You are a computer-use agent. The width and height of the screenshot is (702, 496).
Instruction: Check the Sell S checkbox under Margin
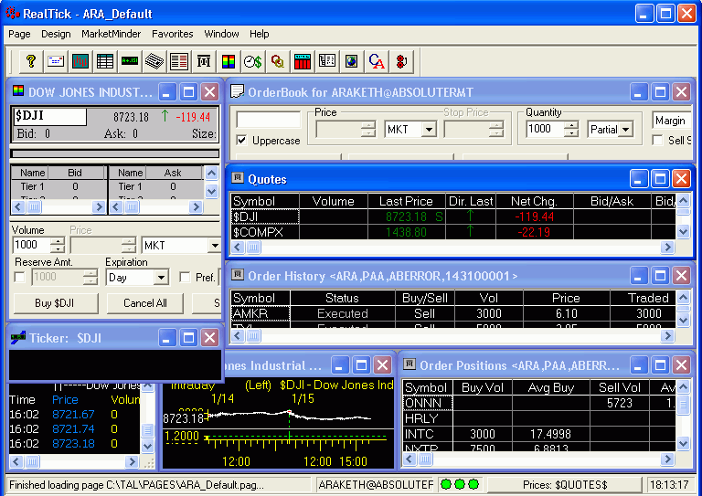pos(657,141)
